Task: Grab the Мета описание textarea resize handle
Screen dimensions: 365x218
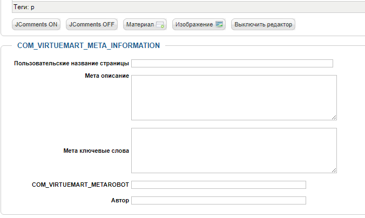Action: click(334, 117)
